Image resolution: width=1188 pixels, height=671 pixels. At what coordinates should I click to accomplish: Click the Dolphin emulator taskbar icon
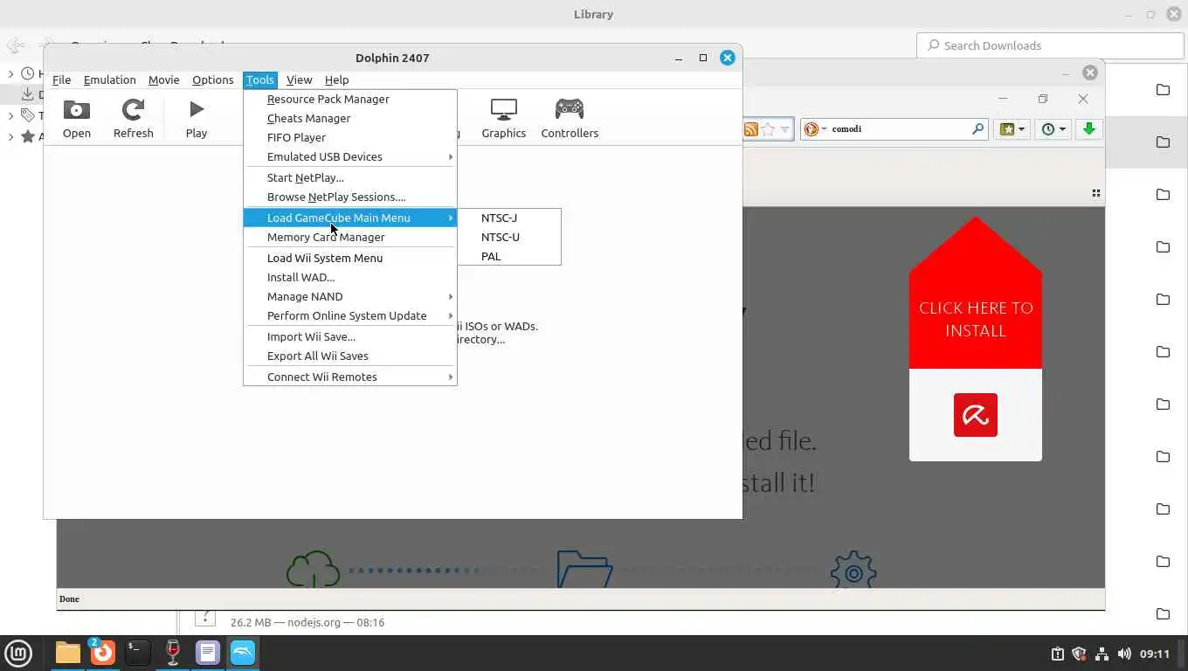pyautogui.click(x=243, y=653)
